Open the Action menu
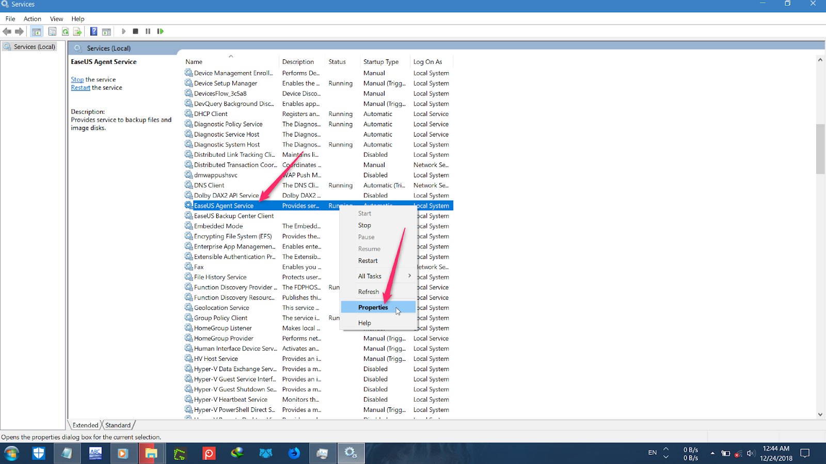 click(x=33, y=19)
